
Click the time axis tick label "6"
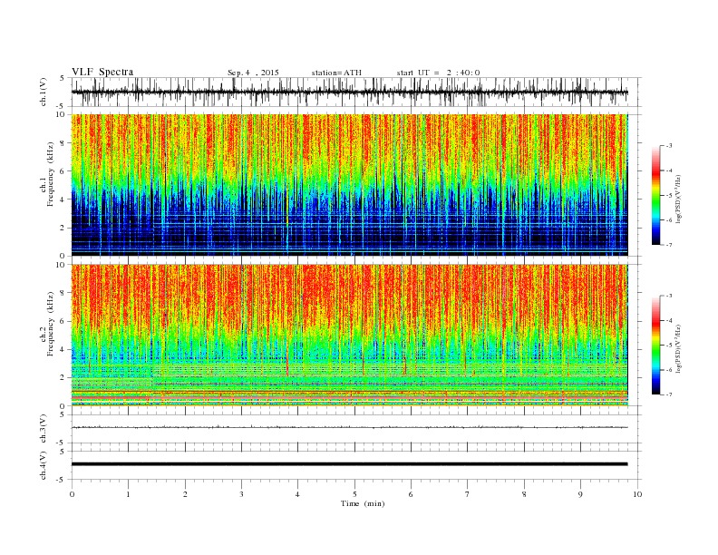click(411, 494)
